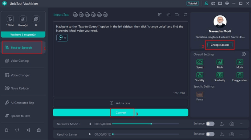Open more options for Kendrick Lamar track
This screenshot has height=140, width=251.
click(242, 134)
